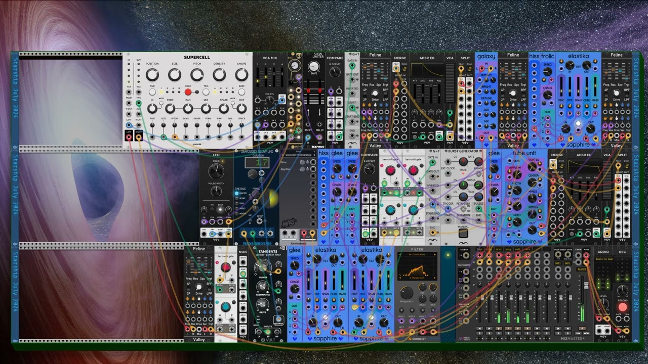The width and height of the screenshot is (648, 364).
Task: Click the Tangents CUTOFF knob
Action: click(x=263, y=267)
